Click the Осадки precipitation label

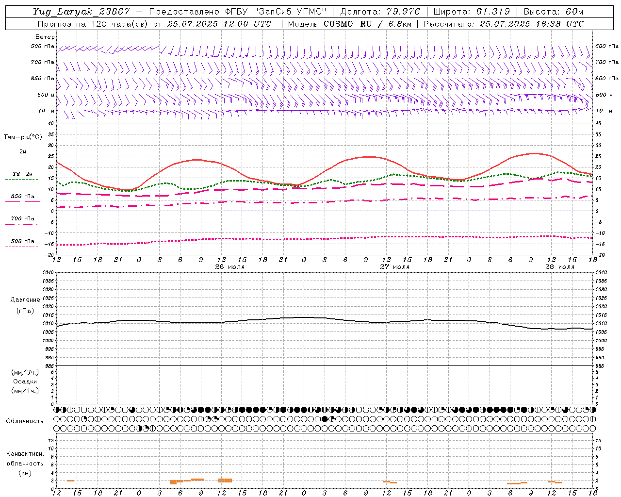pos(25,381)
